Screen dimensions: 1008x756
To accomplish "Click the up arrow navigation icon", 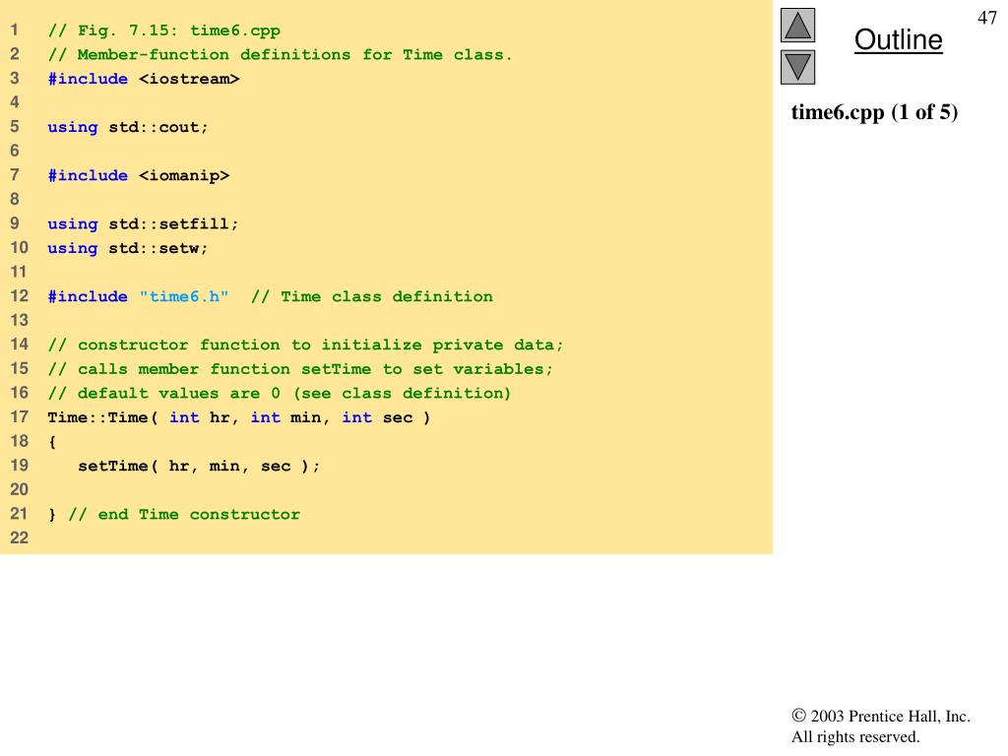I will click(797, 25).
